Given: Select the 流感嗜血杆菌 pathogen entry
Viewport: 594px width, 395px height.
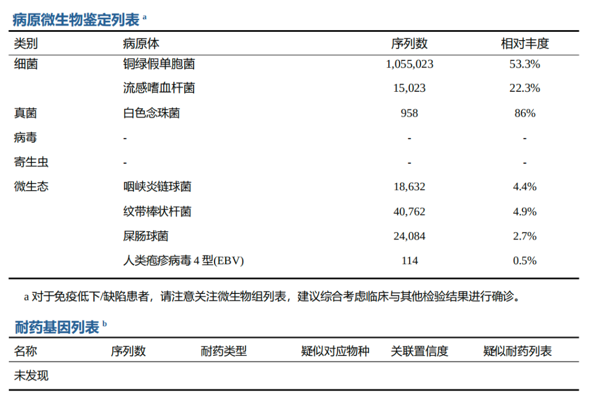Looking at the screenshot, I should pyautogui.click(x=159, y=88).
